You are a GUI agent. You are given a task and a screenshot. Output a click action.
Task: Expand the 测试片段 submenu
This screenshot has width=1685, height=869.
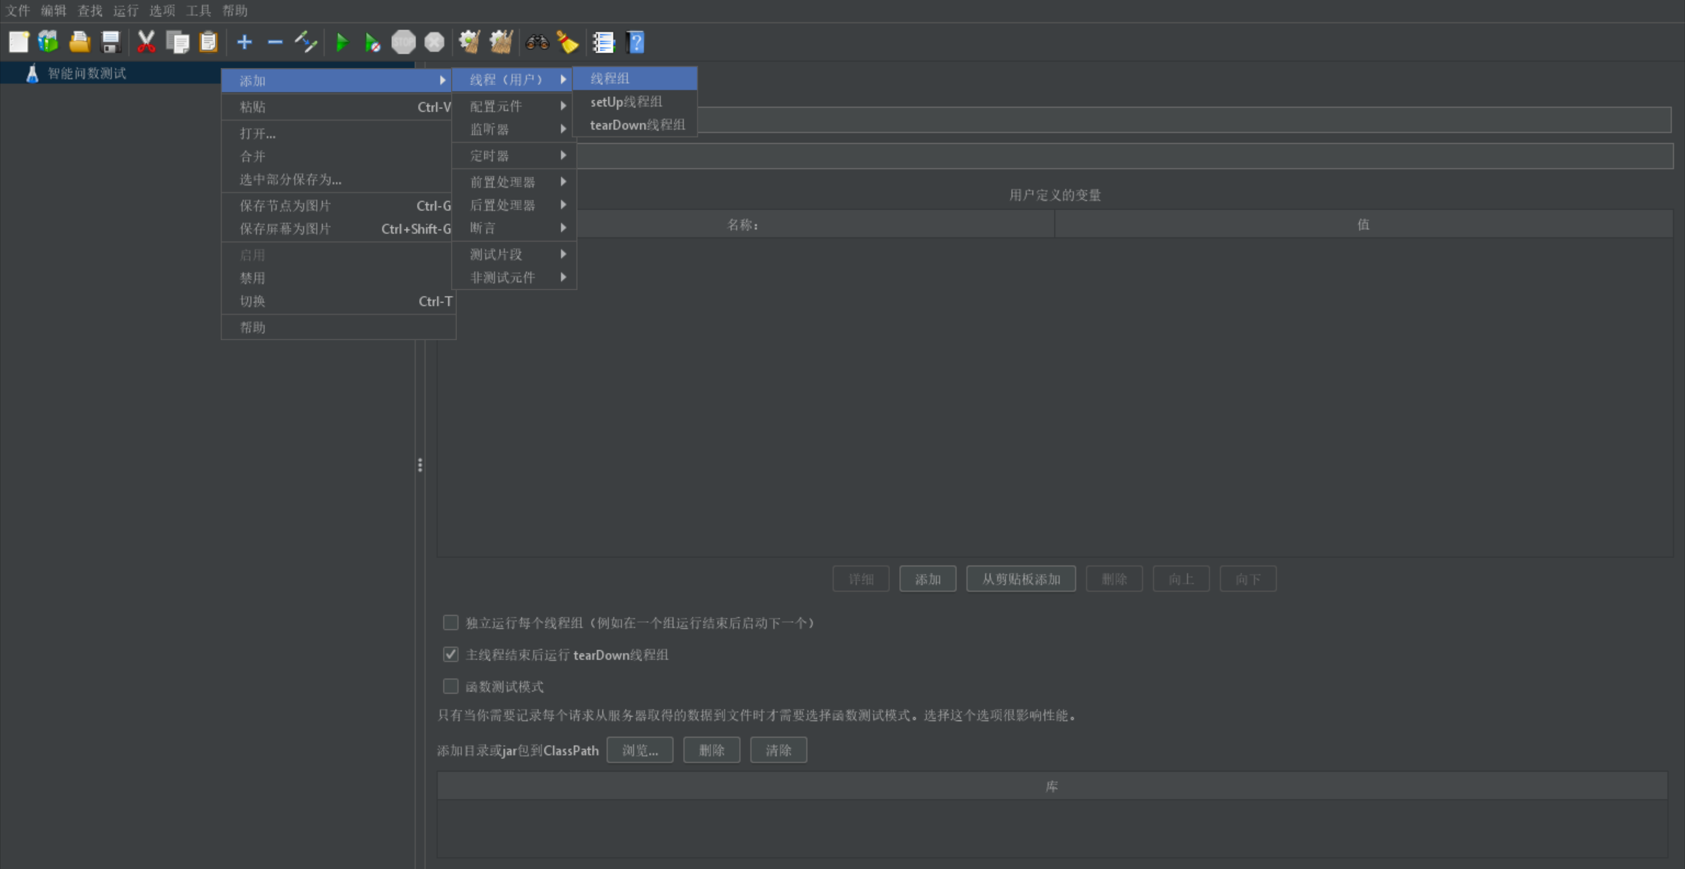[514, 254]
